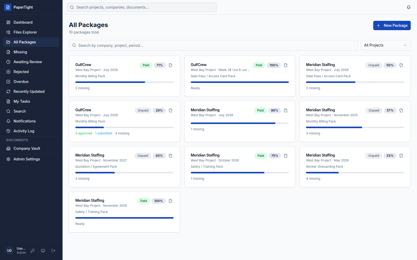Go to Search in the sidebar

click(31, 111)
